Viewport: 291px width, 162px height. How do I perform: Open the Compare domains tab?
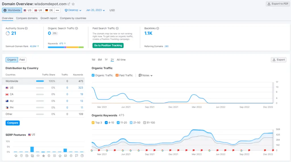27,18
